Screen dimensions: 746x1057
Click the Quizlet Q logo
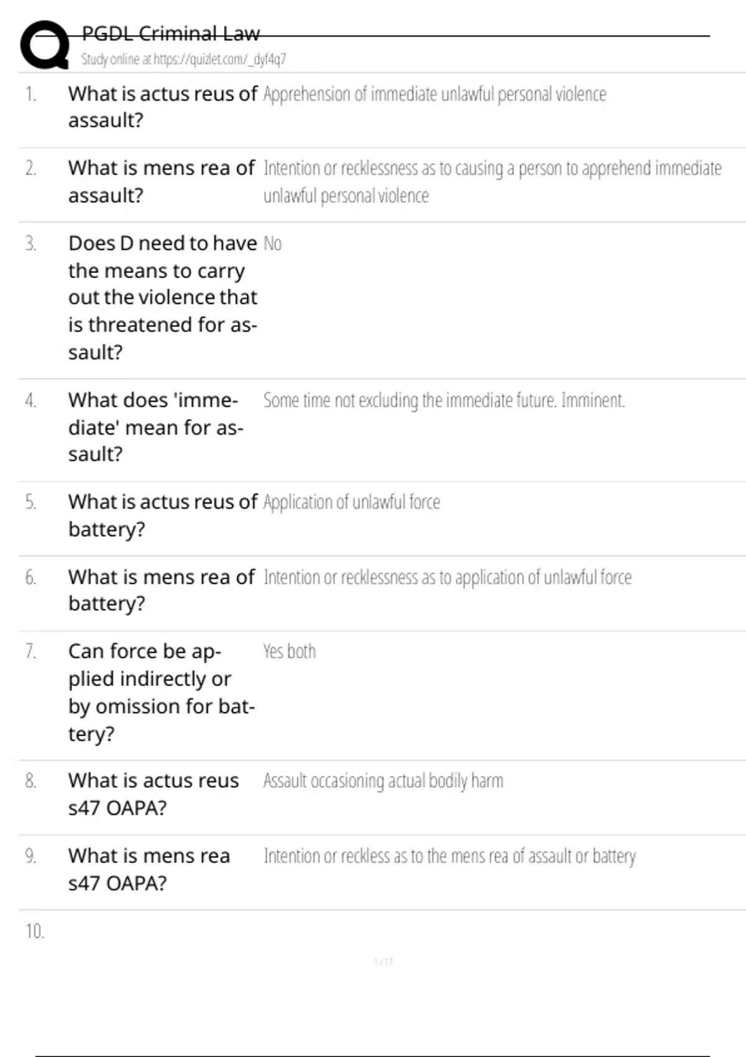45,45
